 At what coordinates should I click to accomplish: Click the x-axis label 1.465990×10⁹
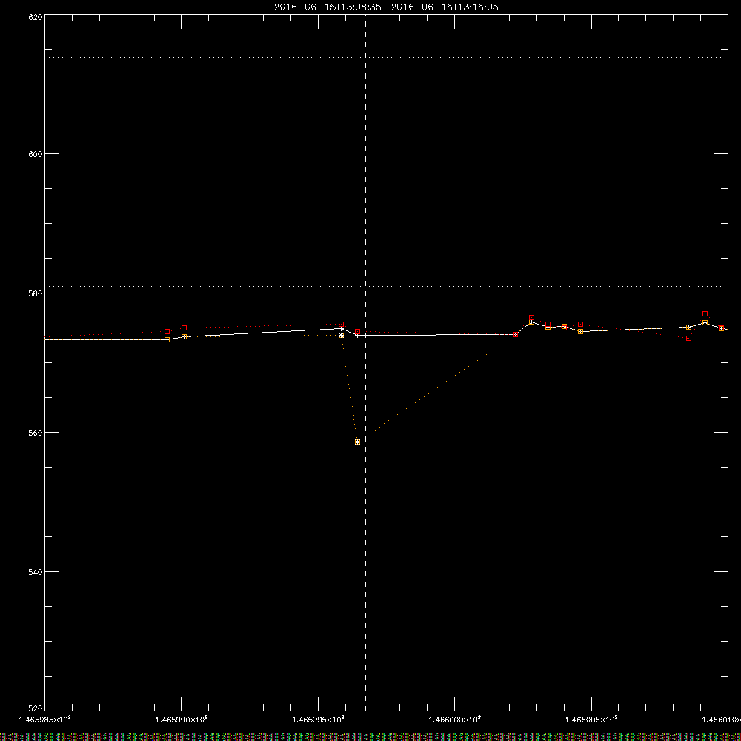click(x=182, y=720)
